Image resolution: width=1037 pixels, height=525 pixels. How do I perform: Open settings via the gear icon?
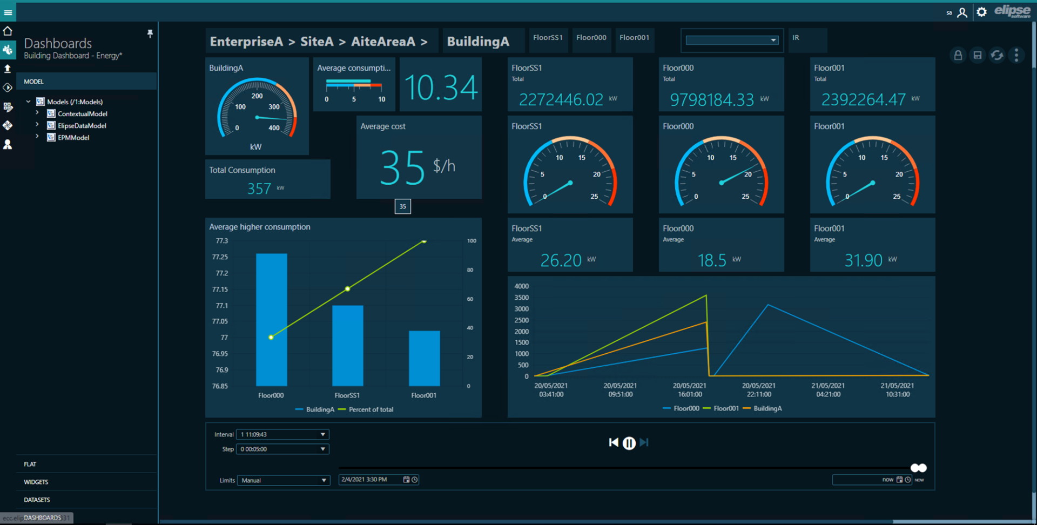point(981,12)
